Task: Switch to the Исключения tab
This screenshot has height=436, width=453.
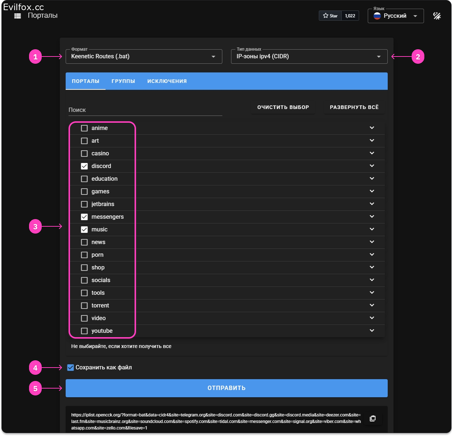Action: tap(167, 81)
